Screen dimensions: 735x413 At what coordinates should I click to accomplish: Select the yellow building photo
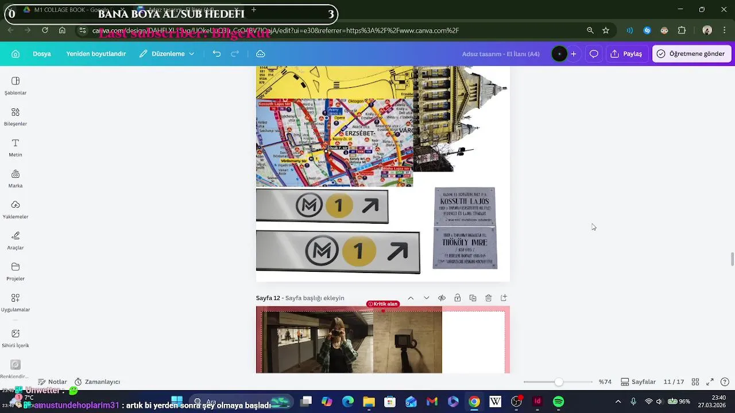[454, 119]
